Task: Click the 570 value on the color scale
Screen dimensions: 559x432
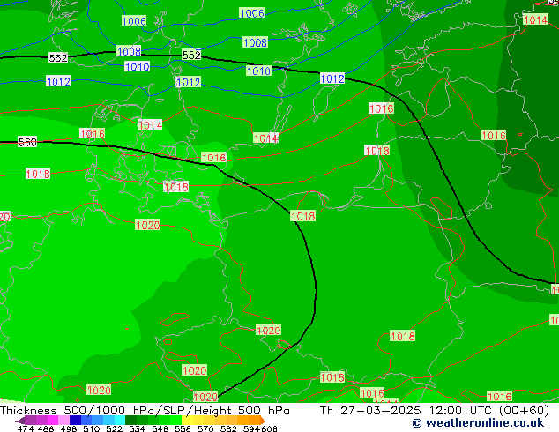Action: pyautogui.click(x=205, y=428)
